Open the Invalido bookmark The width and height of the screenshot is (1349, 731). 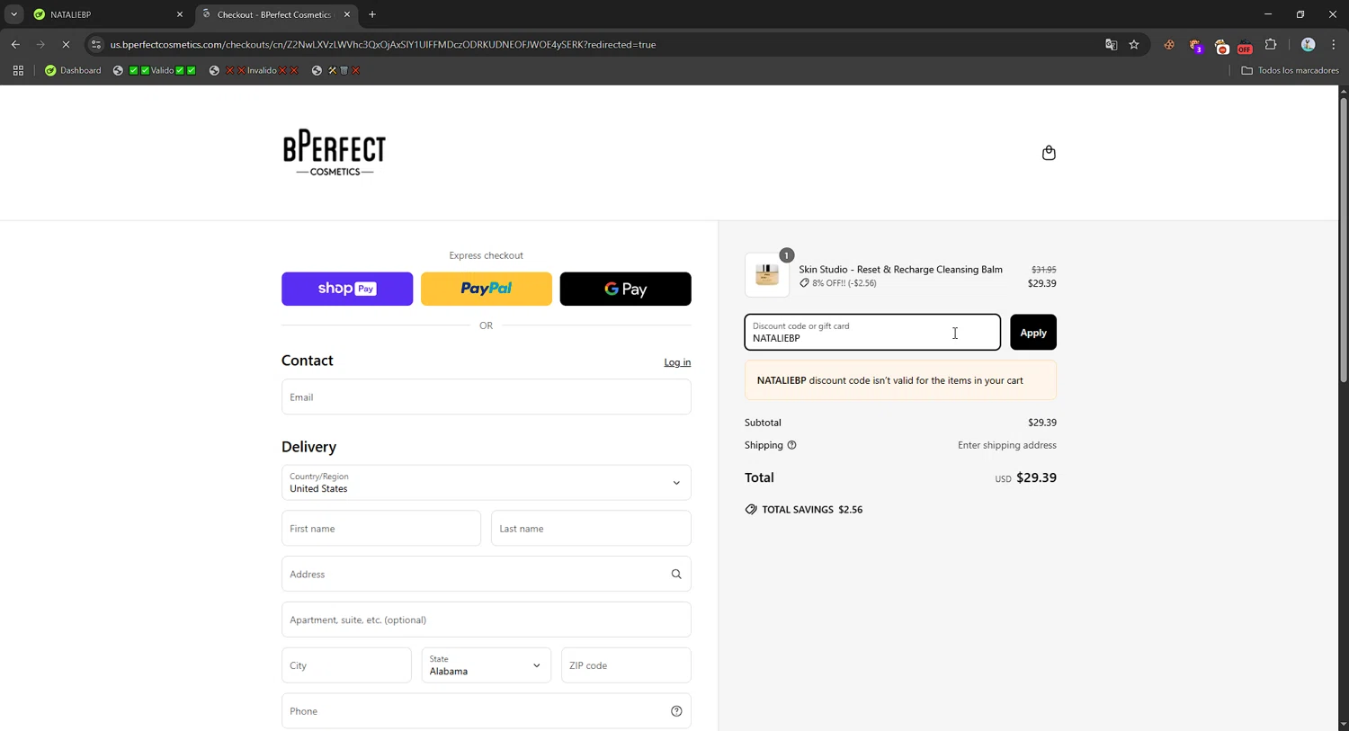point(254,70)
